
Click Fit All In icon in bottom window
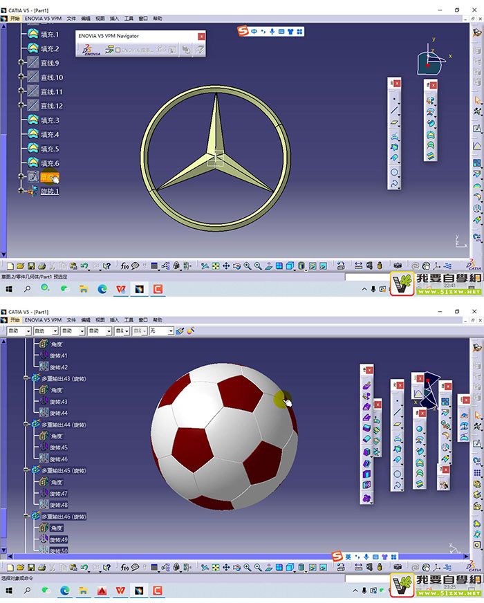tap(216, 567)
